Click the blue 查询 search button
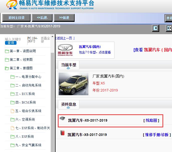The image size is (172, 152). (11, 43)
